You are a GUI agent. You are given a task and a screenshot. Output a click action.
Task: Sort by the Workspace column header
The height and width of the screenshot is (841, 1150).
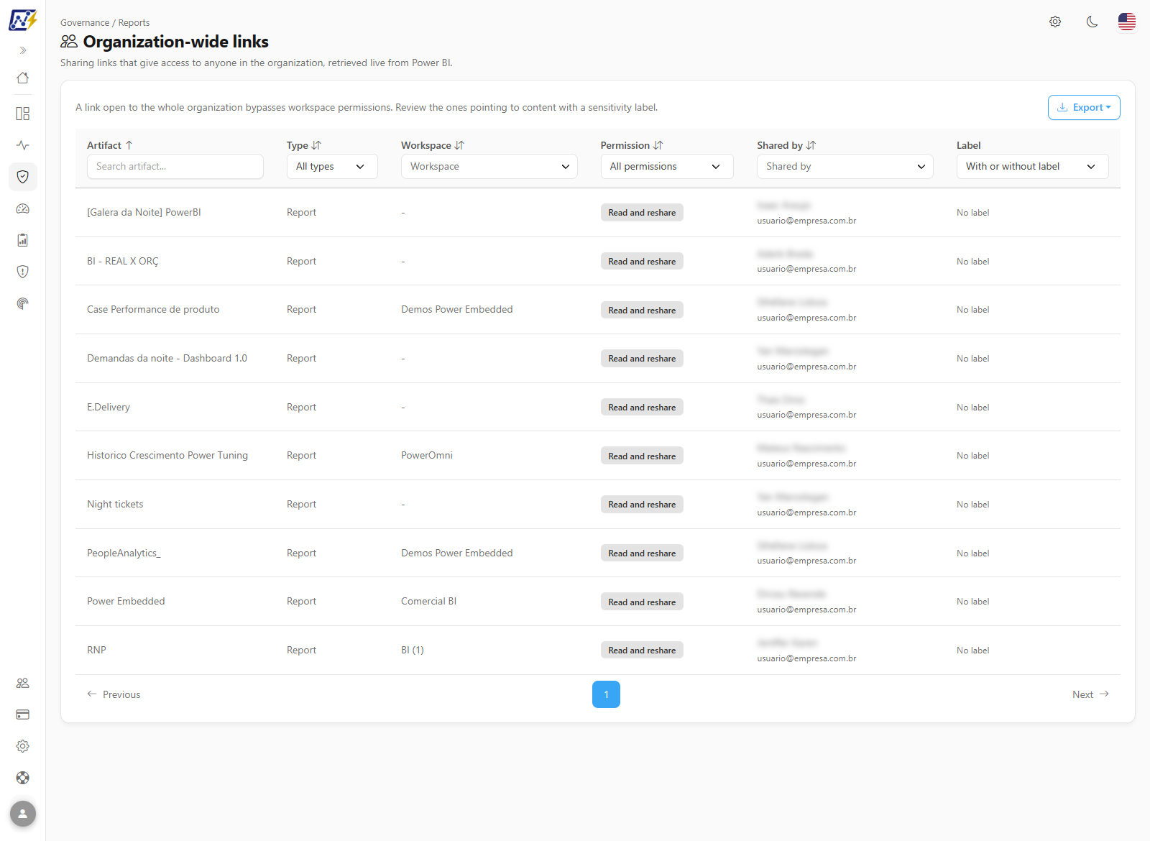tap(433, 145)
